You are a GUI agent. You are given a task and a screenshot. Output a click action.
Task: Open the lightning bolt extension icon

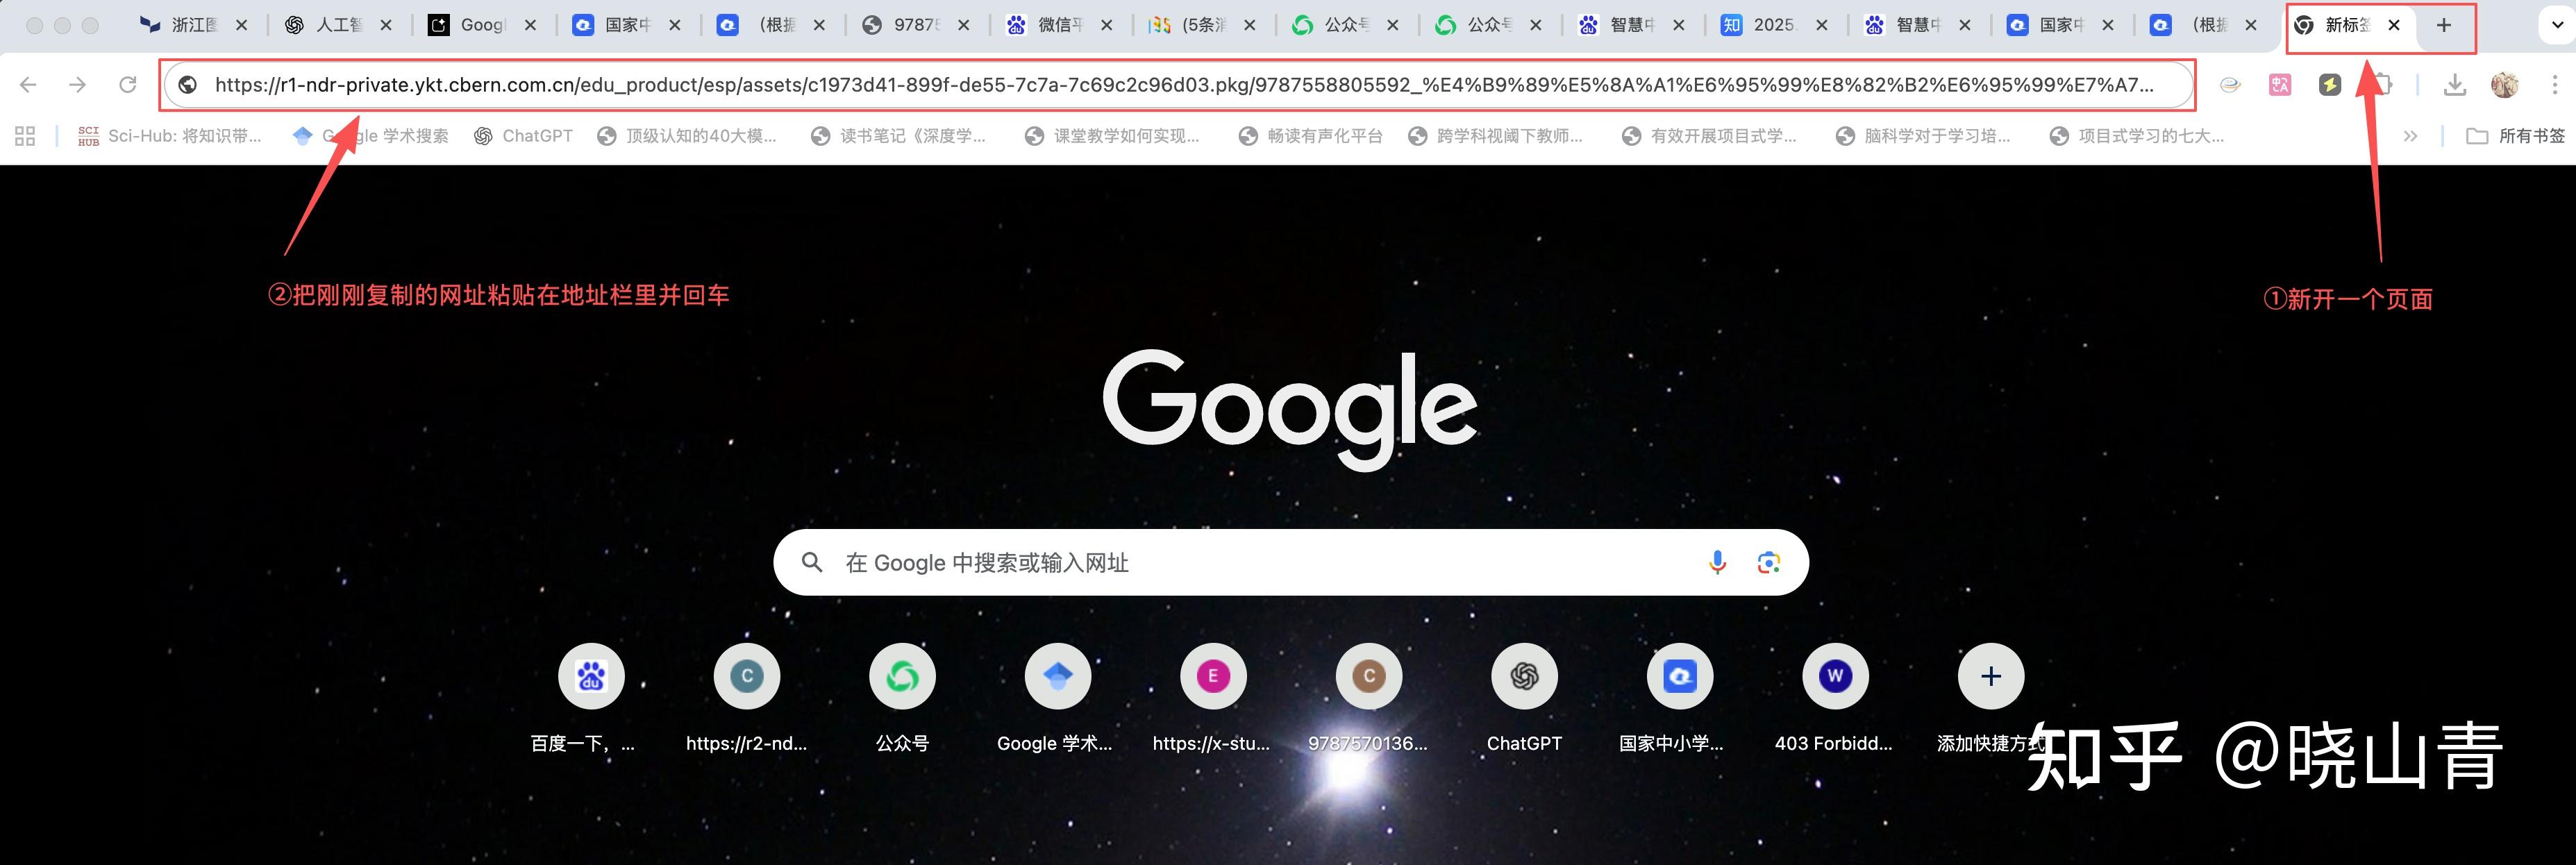pos(2330,85)
